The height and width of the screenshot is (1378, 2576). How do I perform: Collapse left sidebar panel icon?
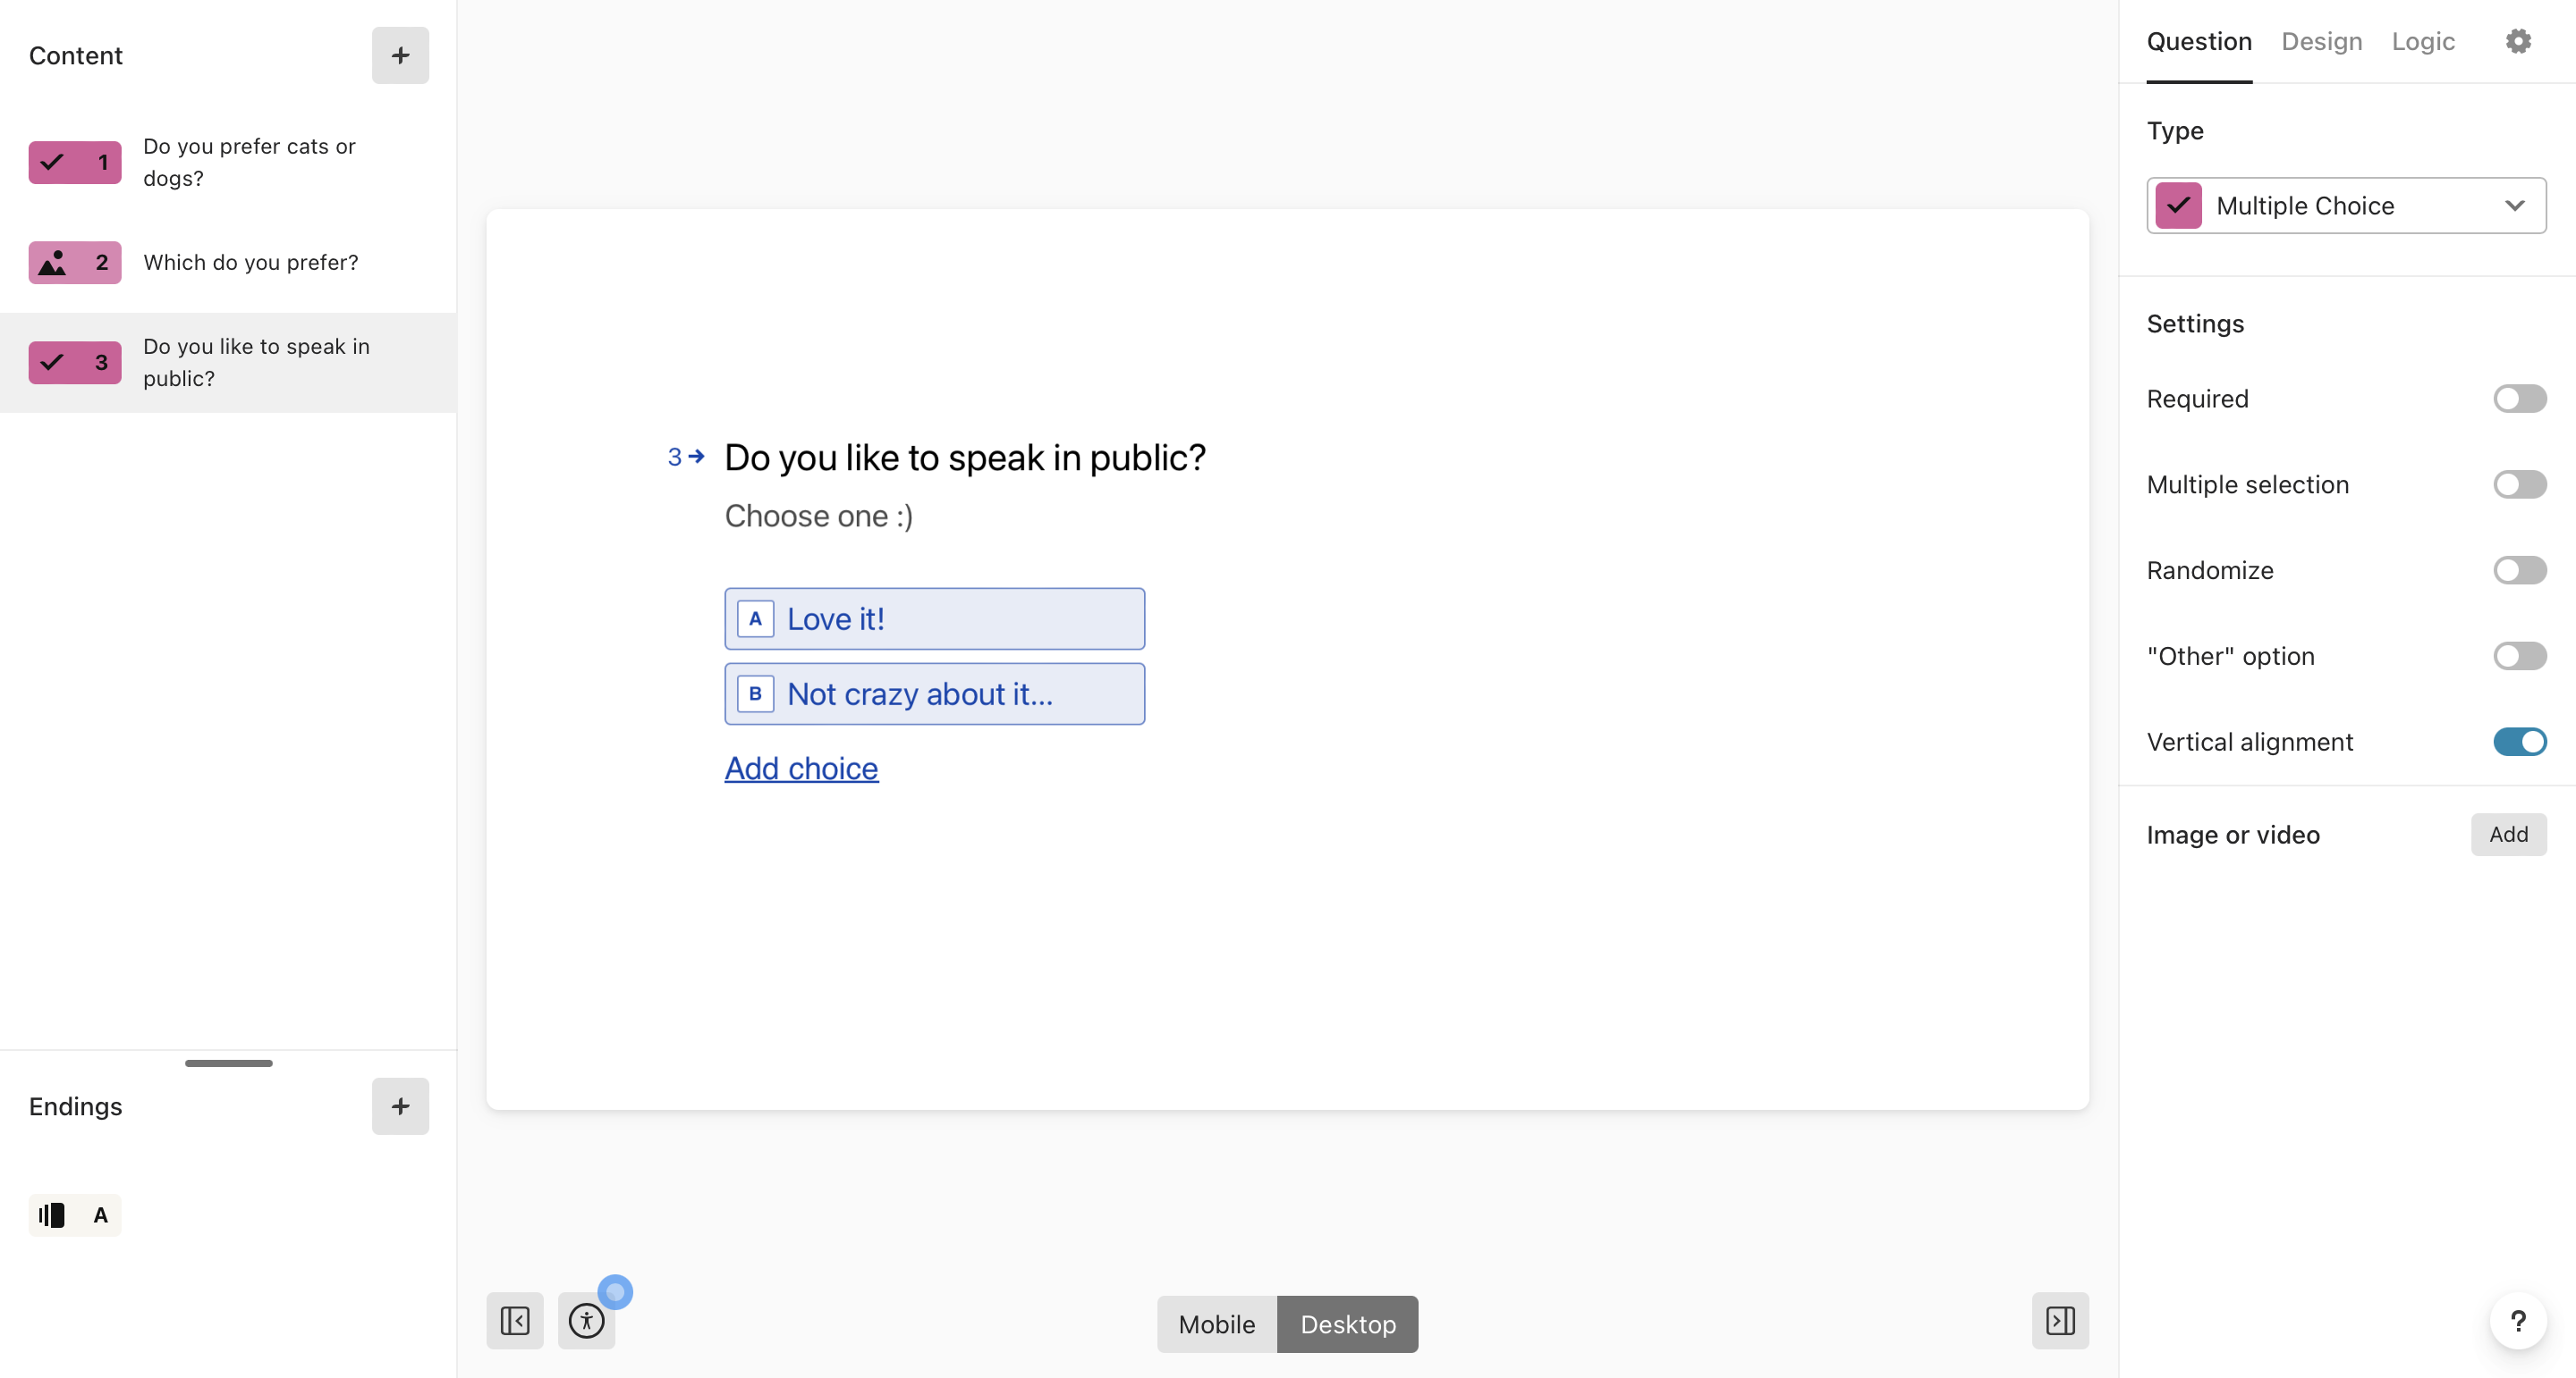coord(515,1321)
